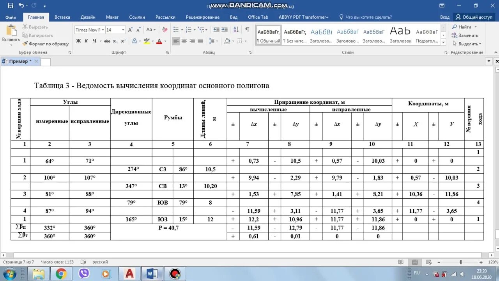Screen dimensions: 499x281
Task: Clear all formatting with eraser icon
Action: (x=165, y=30)
